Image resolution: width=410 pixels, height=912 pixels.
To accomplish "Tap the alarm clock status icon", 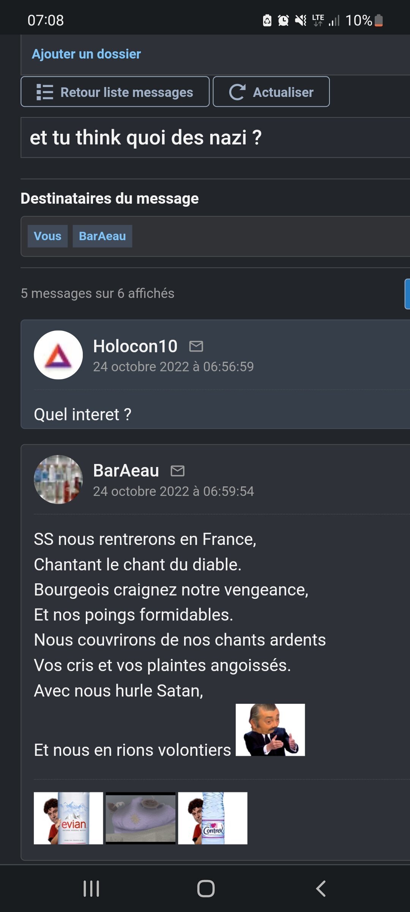I will tap(283, 21).
